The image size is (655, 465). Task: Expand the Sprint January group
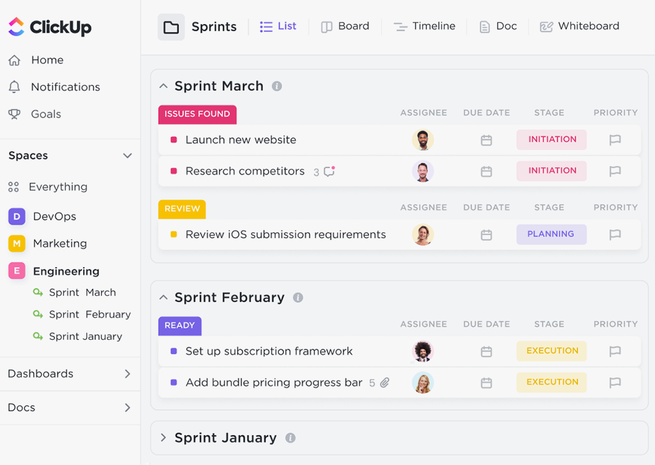pyautogui.click(x=163, y=438)
